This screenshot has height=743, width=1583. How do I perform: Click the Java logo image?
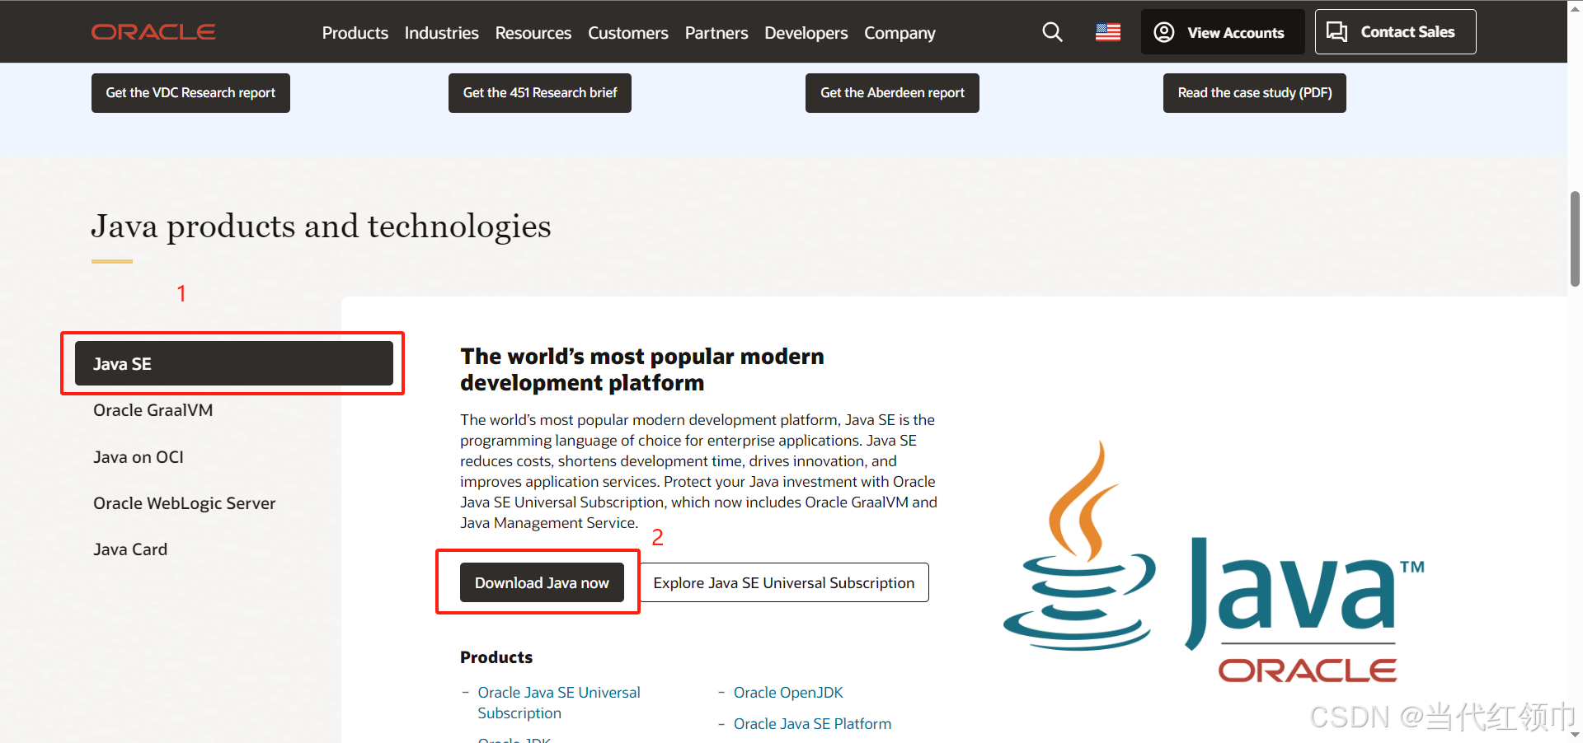coord(1214,562)
